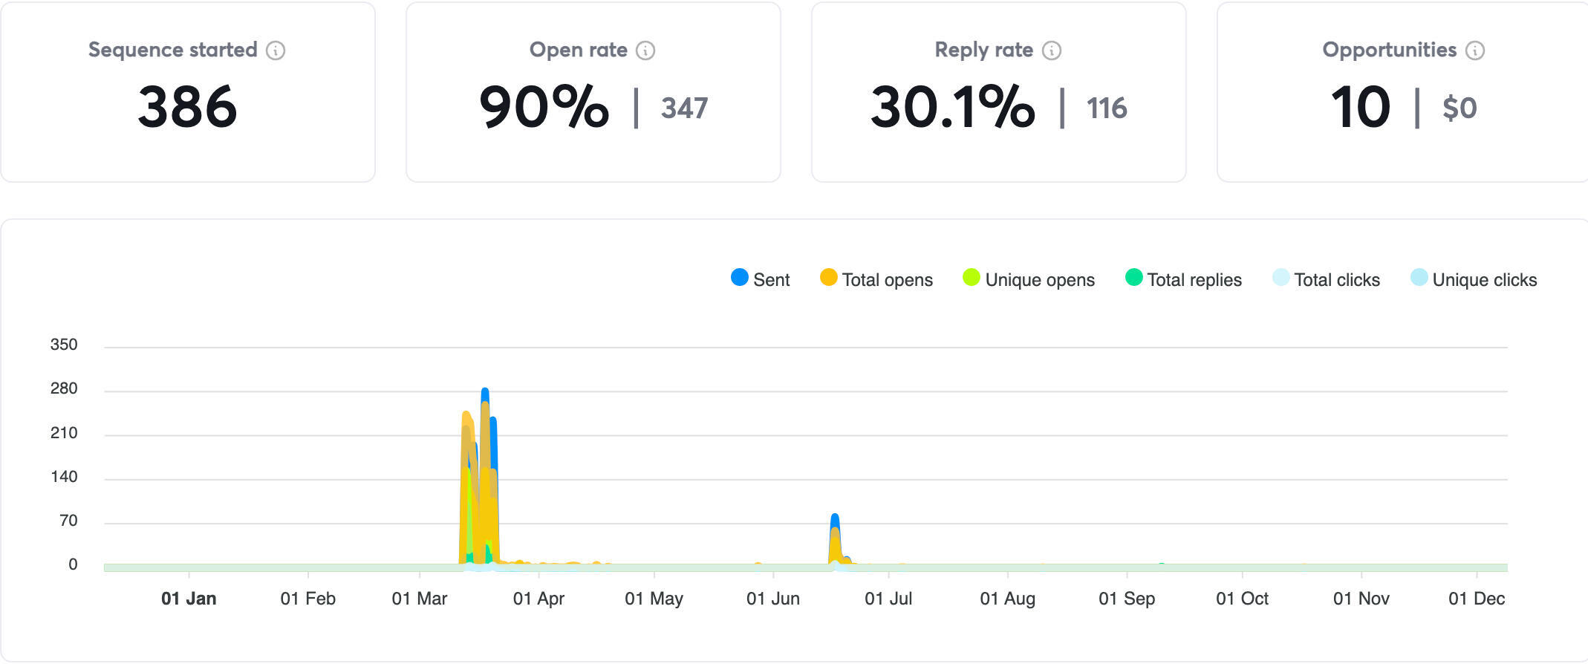
Task: Select the tallest blue Sent peak in March
Action: [485, 392]
